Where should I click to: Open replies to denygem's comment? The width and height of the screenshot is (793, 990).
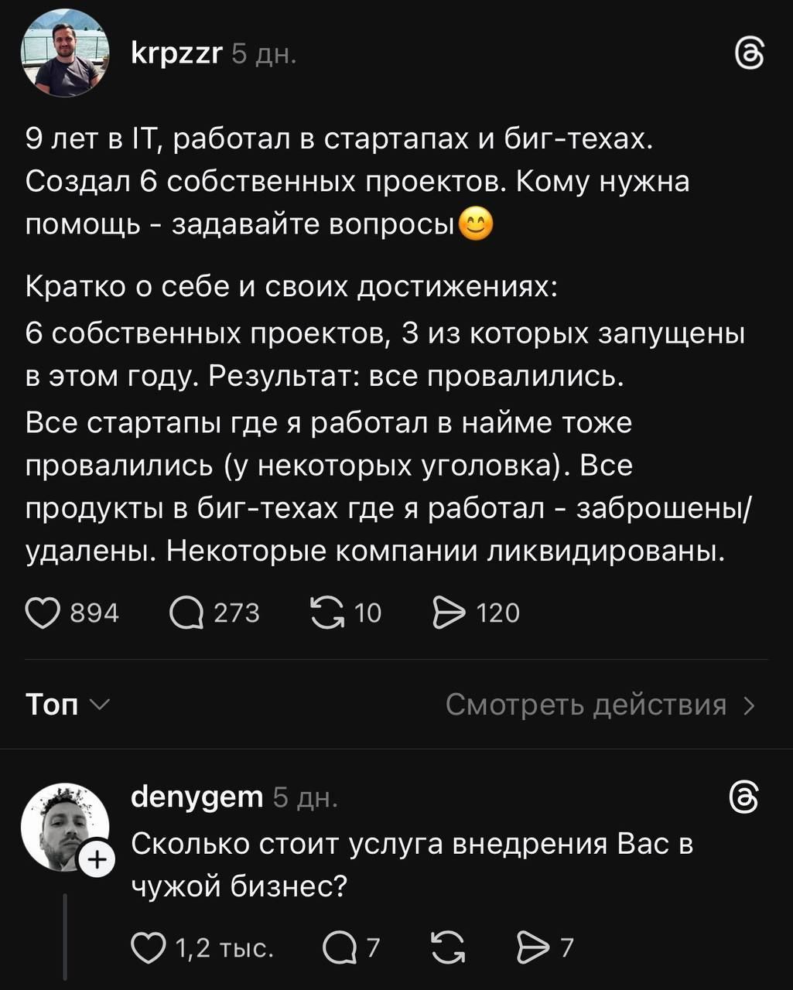coord(338,945)
